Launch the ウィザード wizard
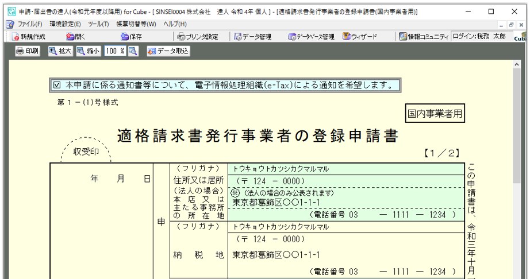This screenshot has height=279, width=530. click(x=360, y=37)
